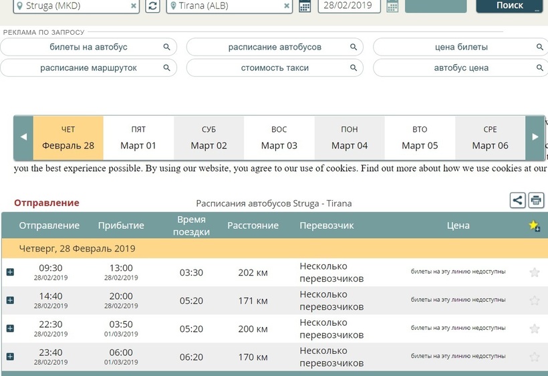
Task: Expand the 14:40 departure row
Action: coord(10,300)
